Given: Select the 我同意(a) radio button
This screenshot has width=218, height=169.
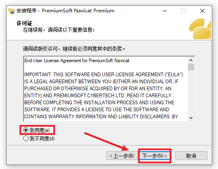Looking at the screenshot, I should 26,130.
